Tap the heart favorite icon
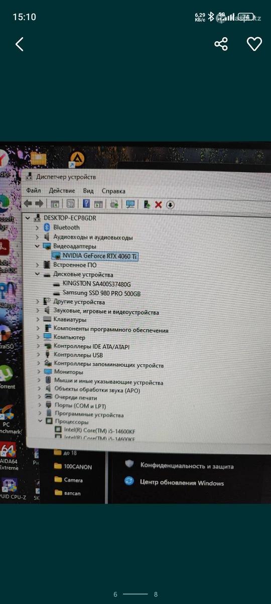Screen dimensions: 271x604 pos(254,44)
